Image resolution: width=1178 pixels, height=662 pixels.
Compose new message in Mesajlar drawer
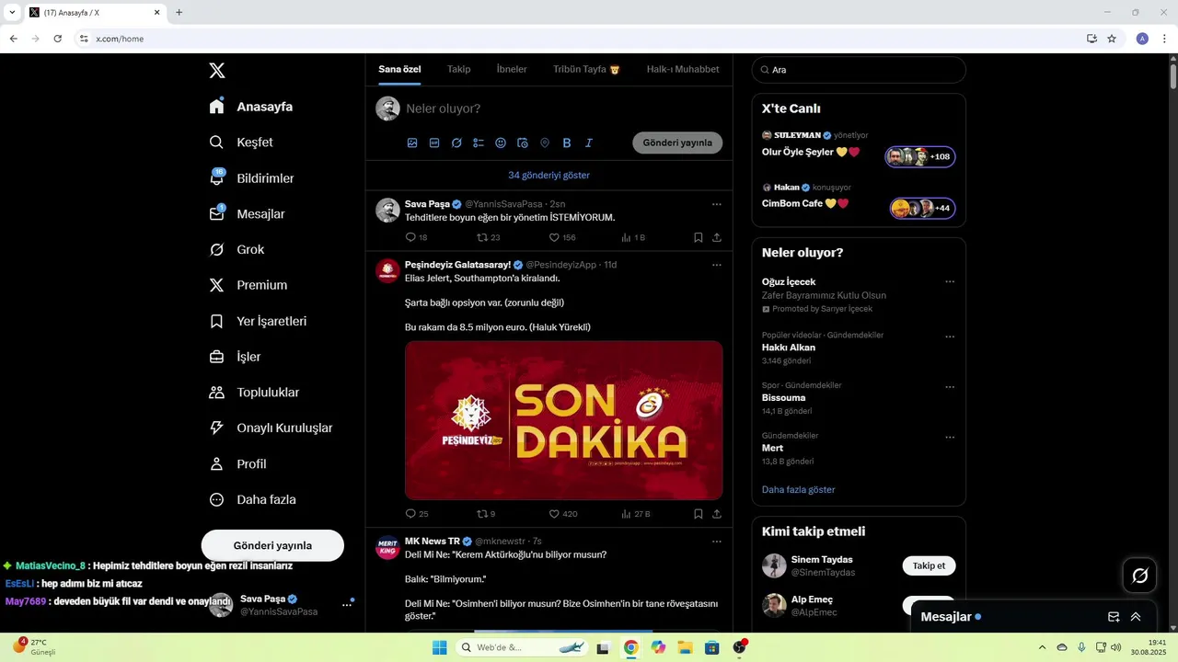[1114, 617]
